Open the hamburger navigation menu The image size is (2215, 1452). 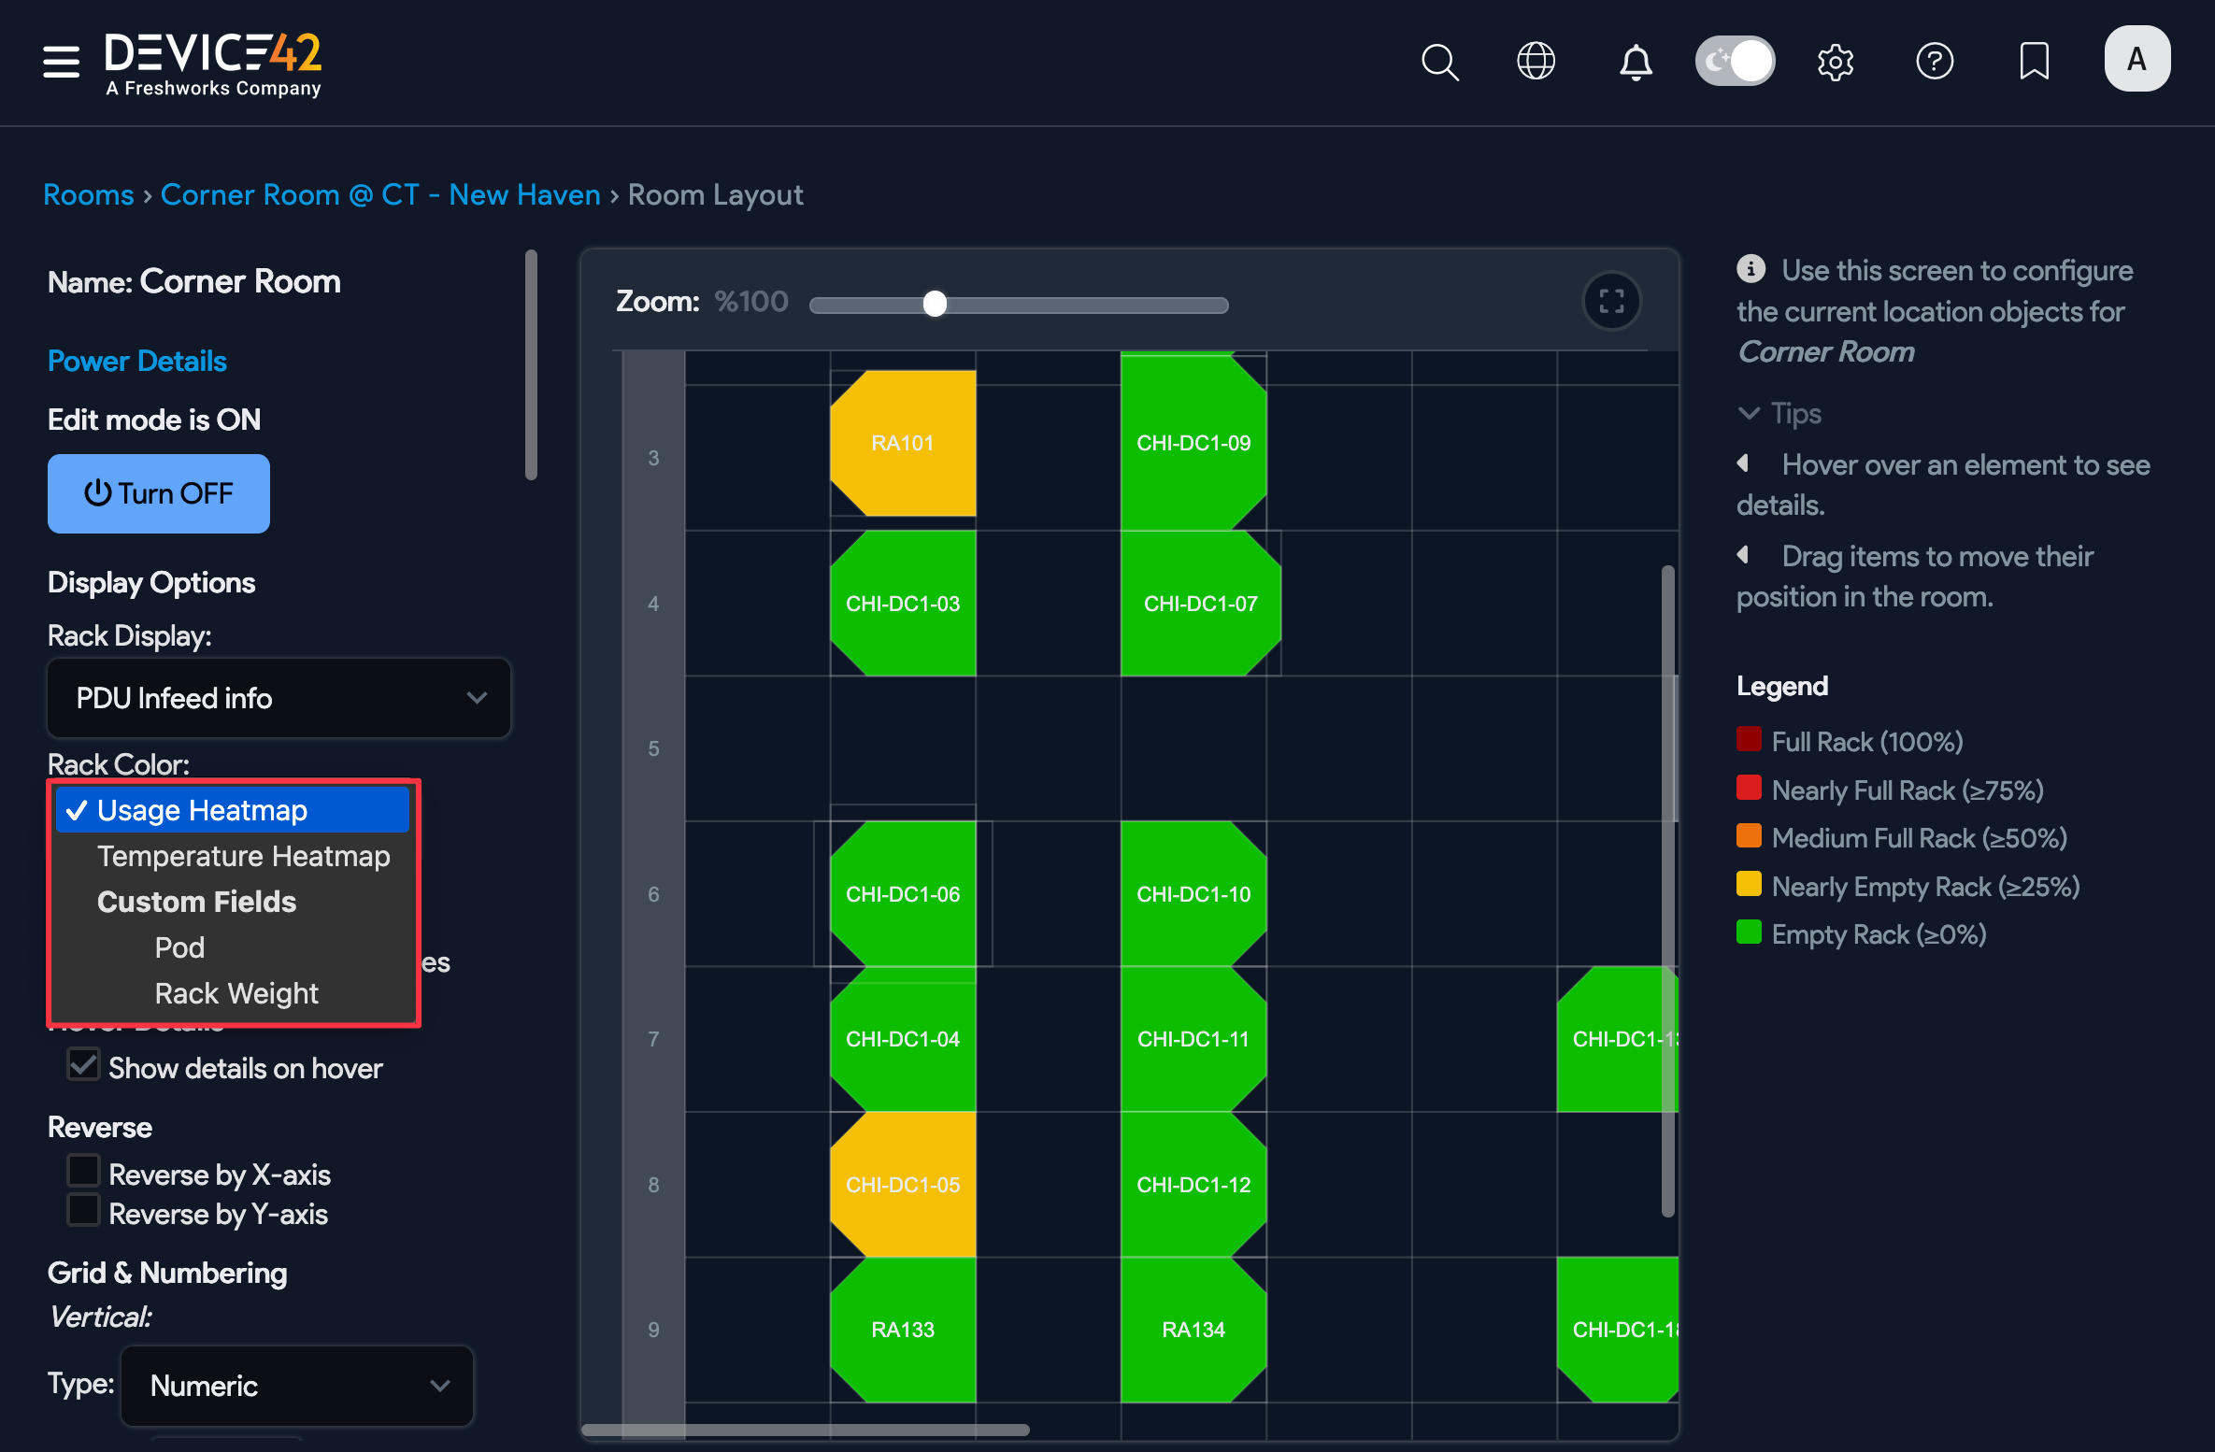point(61,62)
